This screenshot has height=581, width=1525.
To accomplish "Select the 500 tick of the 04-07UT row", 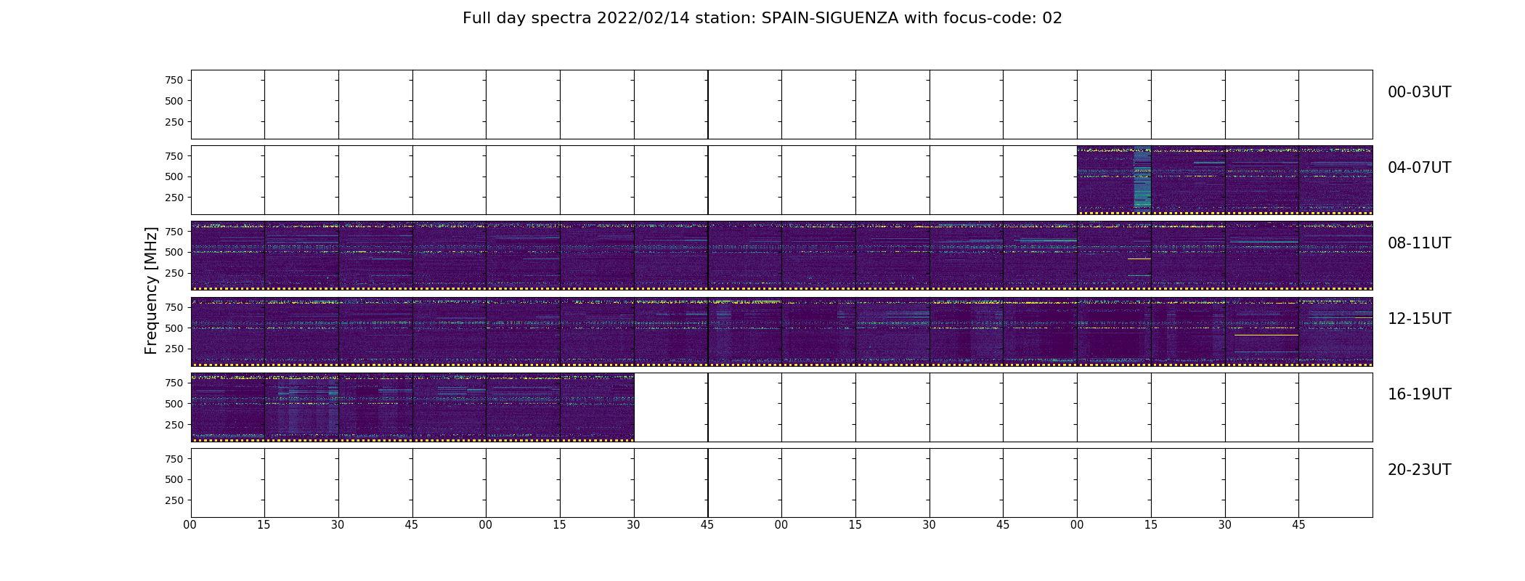I will coord(174,176).
